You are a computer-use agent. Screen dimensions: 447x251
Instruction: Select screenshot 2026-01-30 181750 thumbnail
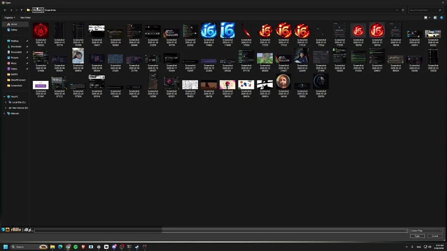tap(171, 33)
